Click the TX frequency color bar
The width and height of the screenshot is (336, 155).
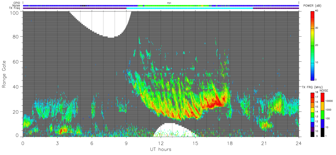pos(312,115)
